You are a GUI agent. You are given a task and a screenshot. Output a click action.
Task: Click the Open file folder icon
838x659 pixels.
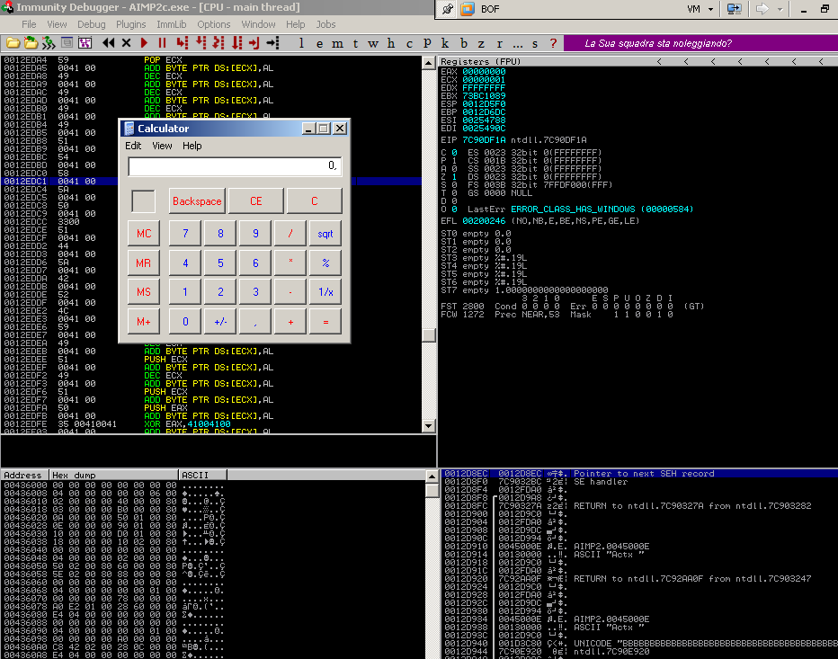pyautogui.click(x=13, y=43)
